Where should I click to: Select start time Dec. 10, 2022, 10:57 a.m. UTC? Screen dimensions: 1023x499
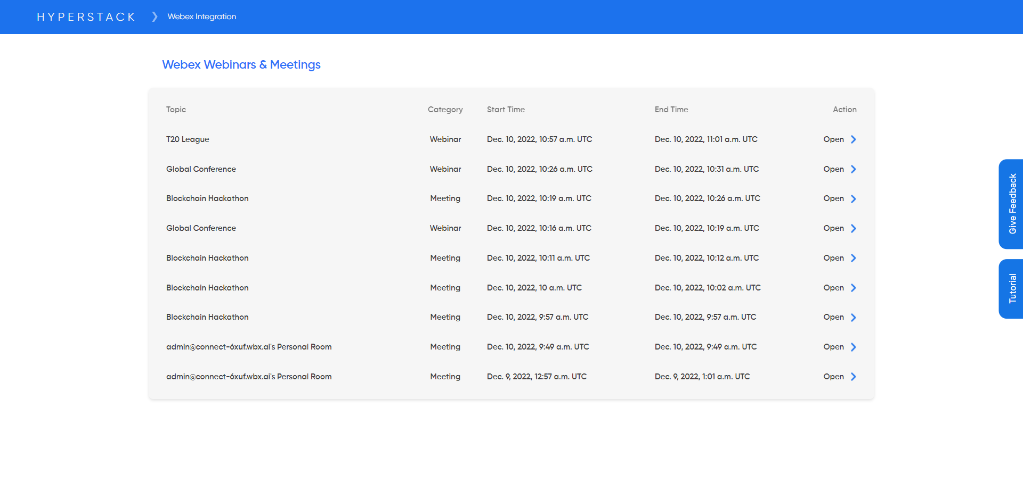[539, 139]
